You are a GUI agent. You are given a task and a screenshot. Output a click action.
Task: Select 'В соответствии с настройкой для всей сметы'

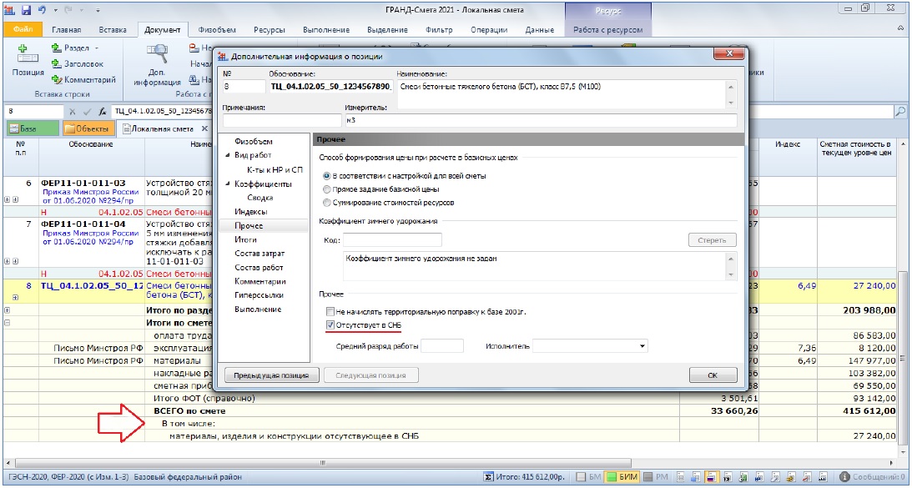tap(327, 175)
